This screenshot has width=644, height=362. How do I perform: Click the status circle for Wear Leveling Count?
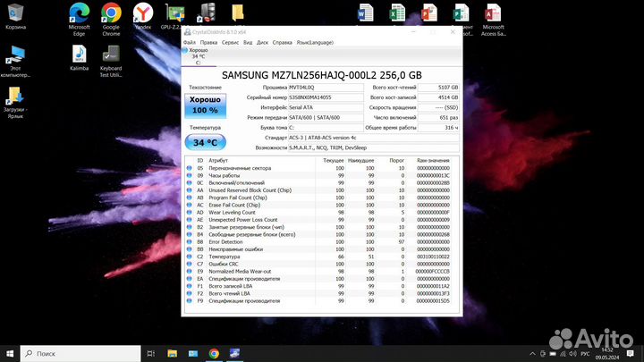(189, 212)
